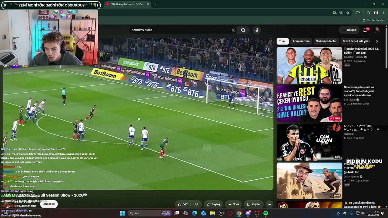
Task: Open Task View on the taskbar
Action: [177, 213]
